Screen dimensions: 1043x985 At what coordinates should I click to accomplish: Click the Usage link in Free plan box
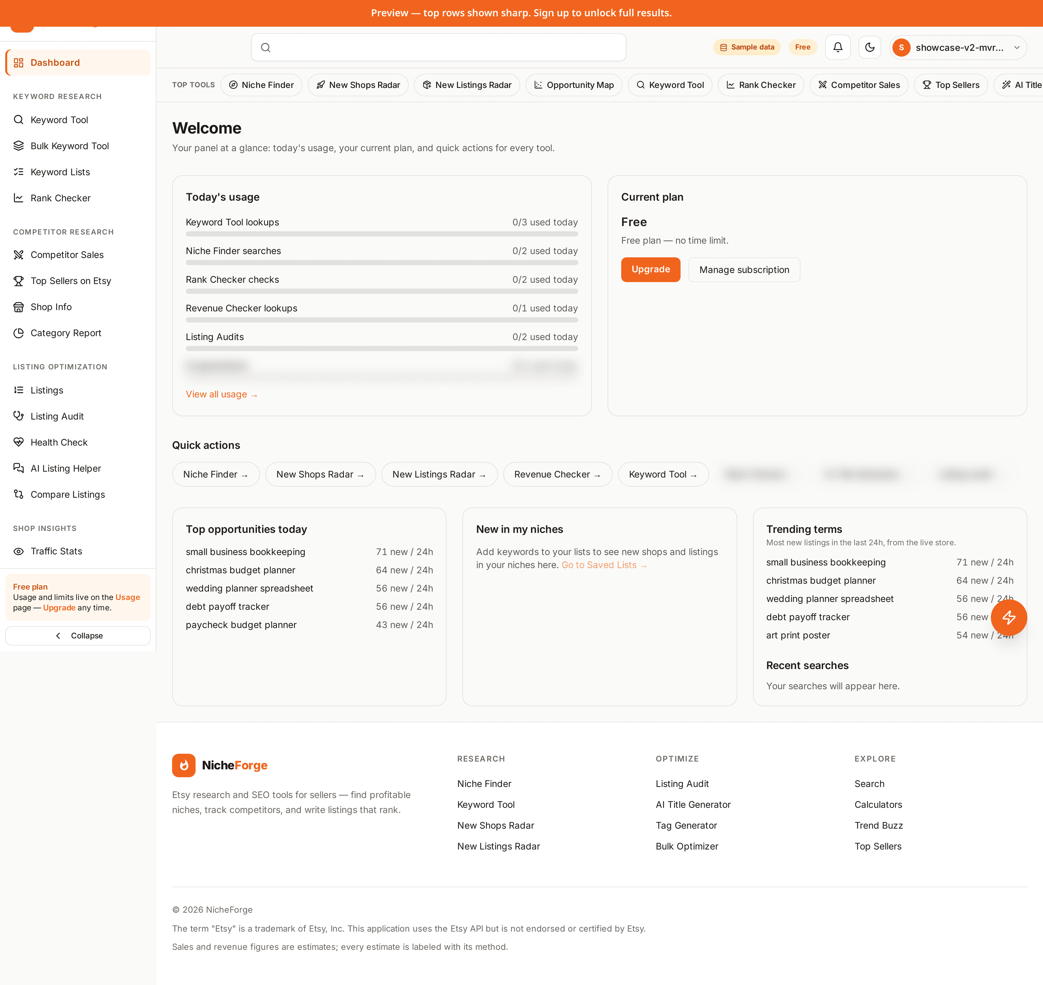[128, 597]
